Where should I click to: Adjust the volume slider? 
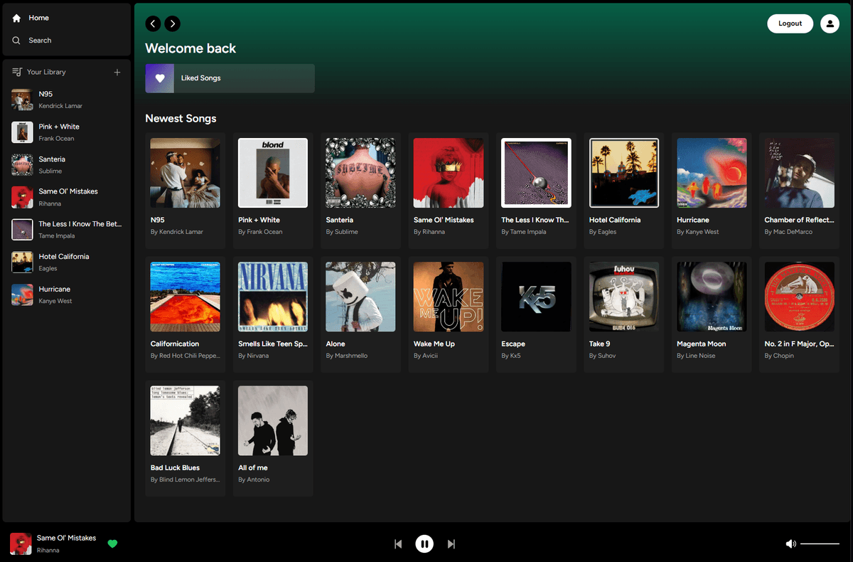821,543
